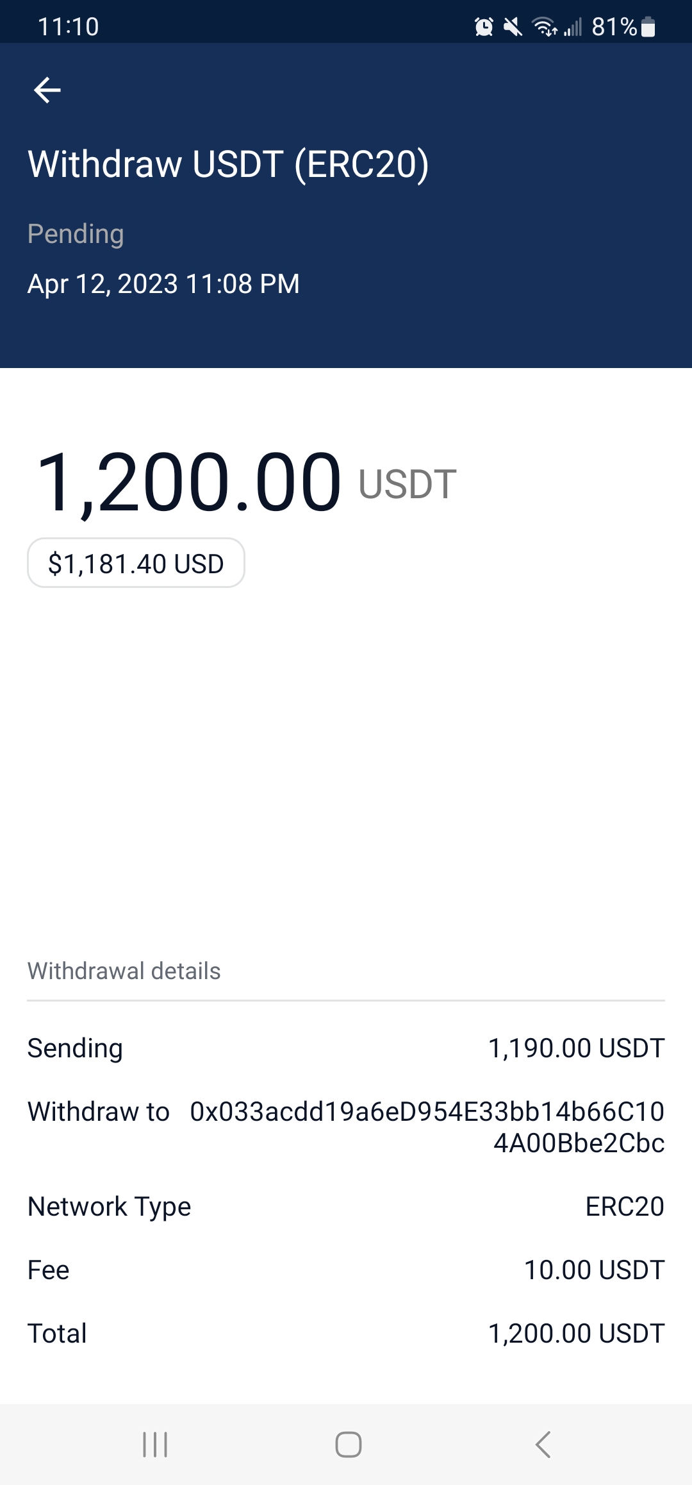692x1485 pixels.
Task: Tap the Apr 12, 2023 timestamp
Action: [x=163, y=284]
